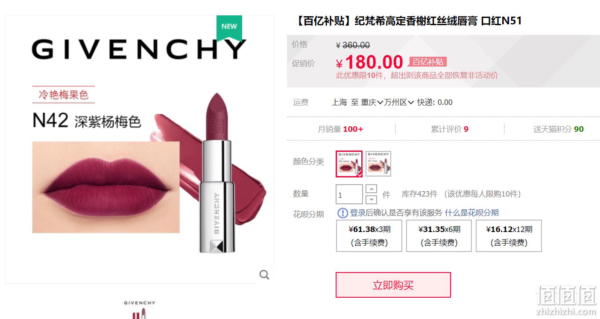Decrease quantity with the down arrow

point(372,199)
